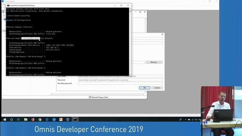Click top input field in connection dialog
This screenshot has width=242, height=136.
[147, 38]
